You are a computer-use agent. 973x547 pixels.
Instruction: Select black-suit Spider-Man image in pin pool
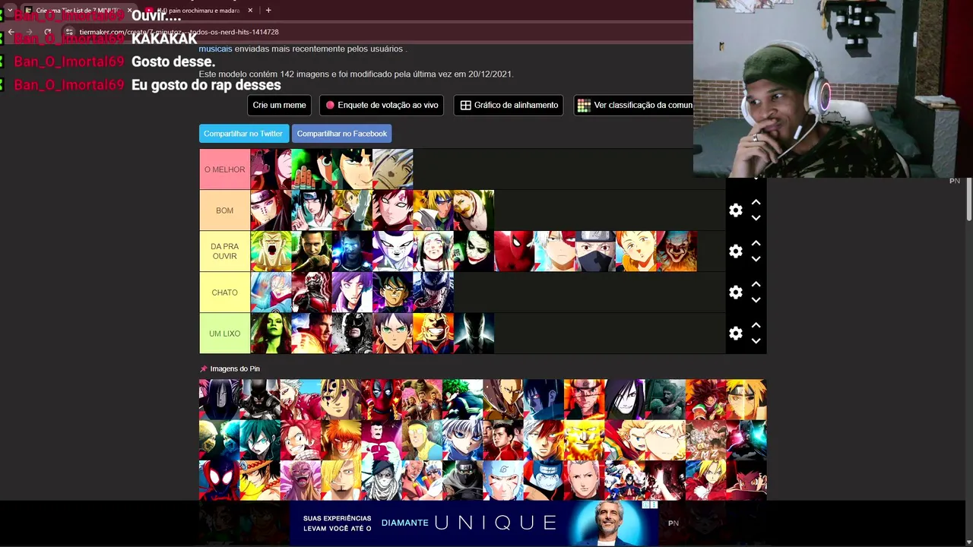coord(219,480)
